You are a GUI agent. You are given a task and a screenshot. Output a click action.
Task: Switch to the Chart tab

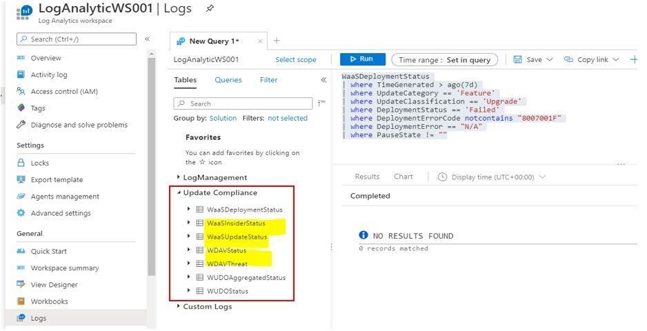pos(403,177)
